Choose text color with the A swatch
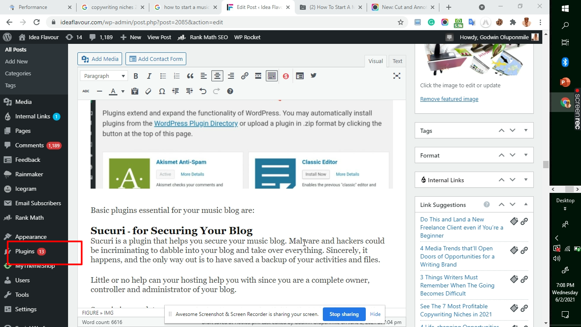This screenshot has width=581, height=327. coord(113,91)
